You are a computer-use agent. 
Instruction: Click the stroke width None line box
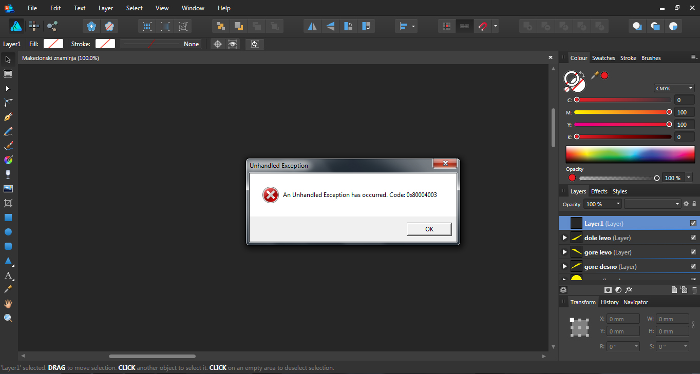[161, 44]
